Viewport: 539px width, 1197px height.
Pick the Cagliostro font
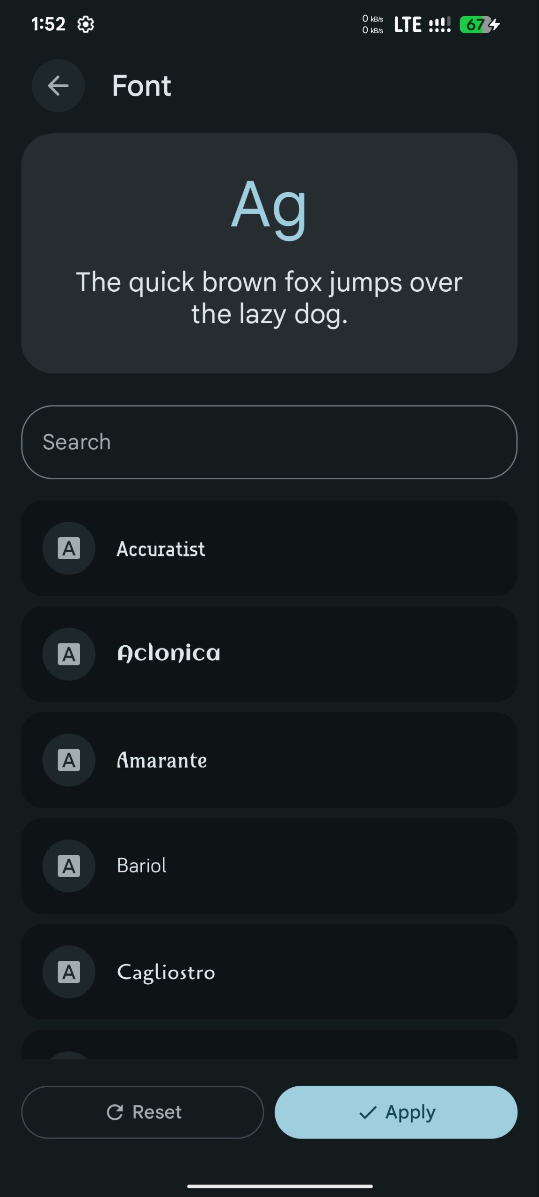[269, 972]
